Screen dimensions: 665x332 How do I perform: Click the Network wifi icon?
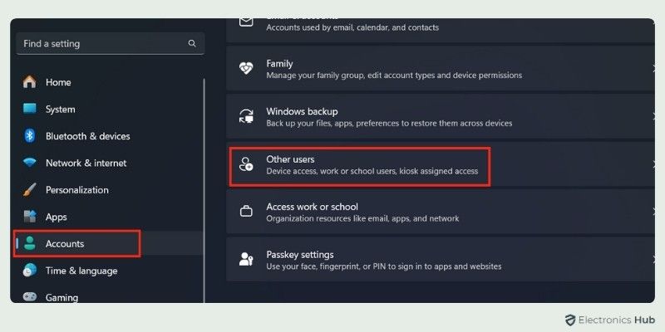point(29,163)
